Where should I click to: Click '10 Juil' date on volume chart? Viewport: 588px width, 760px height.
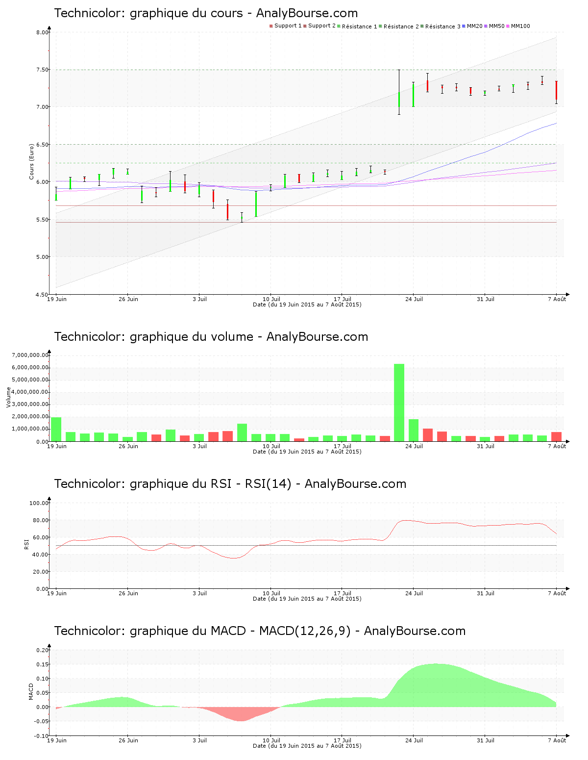[x=271, y=446]
